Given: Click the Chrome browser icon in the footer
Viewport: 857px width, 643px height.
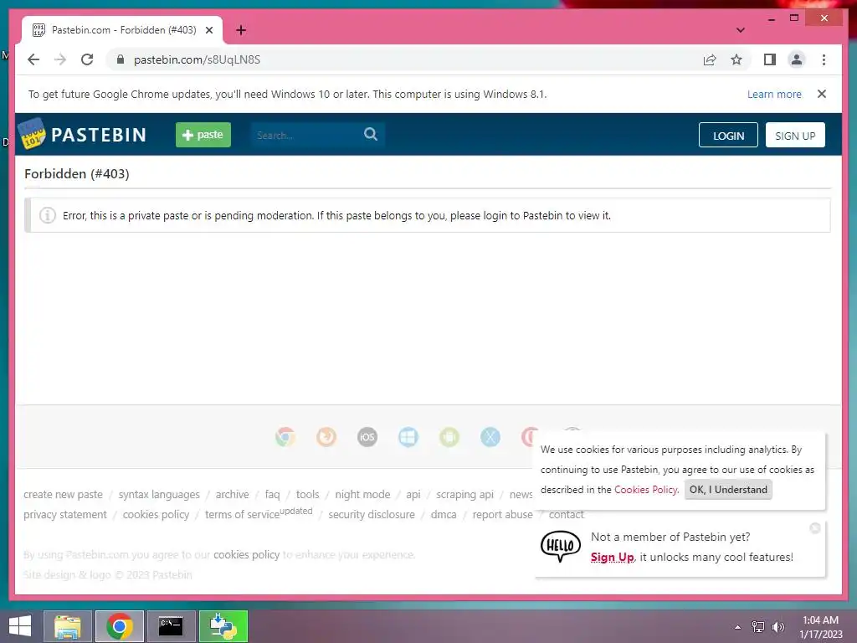Looking at the screenshot, I should (285, 437).
